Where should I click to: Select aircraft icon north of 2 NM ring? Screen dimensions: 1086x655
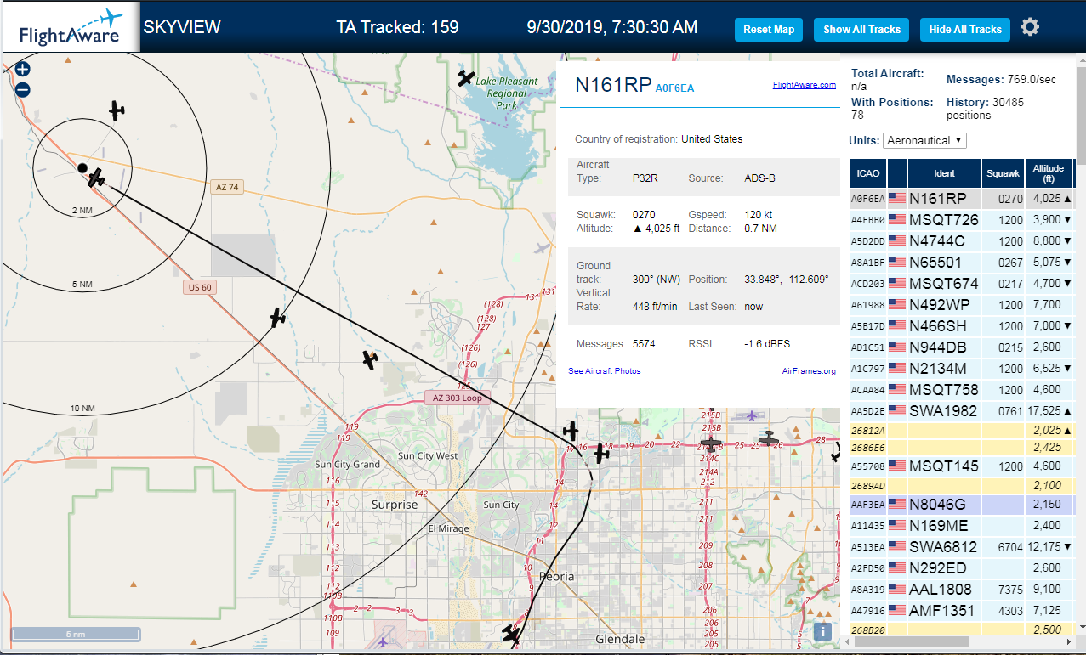pos(117,110)
